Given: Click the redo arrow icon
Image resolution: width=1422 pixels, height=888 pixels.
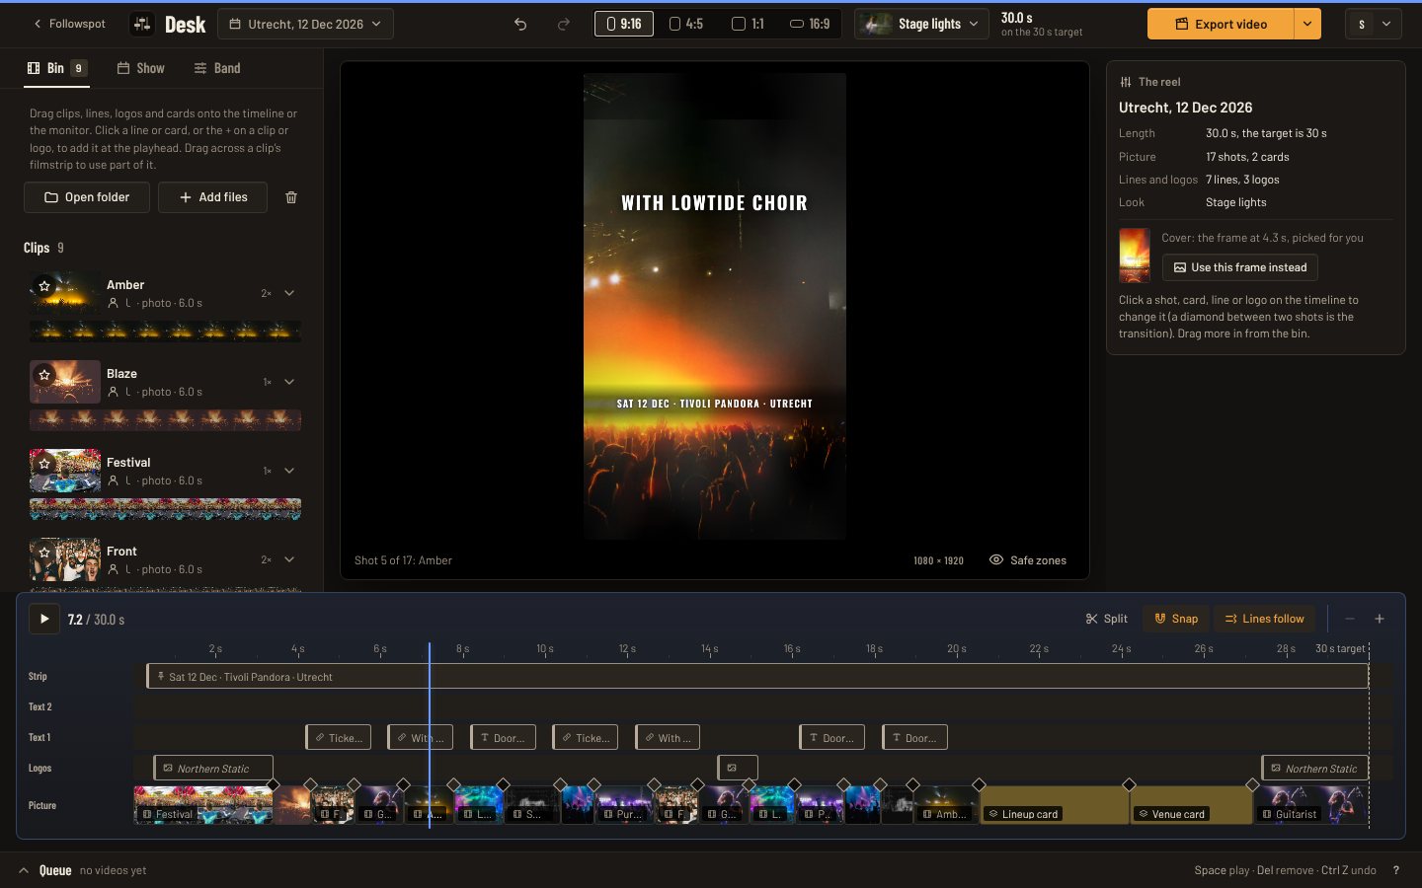Looking at the screenshot, I should pos(564,24).
